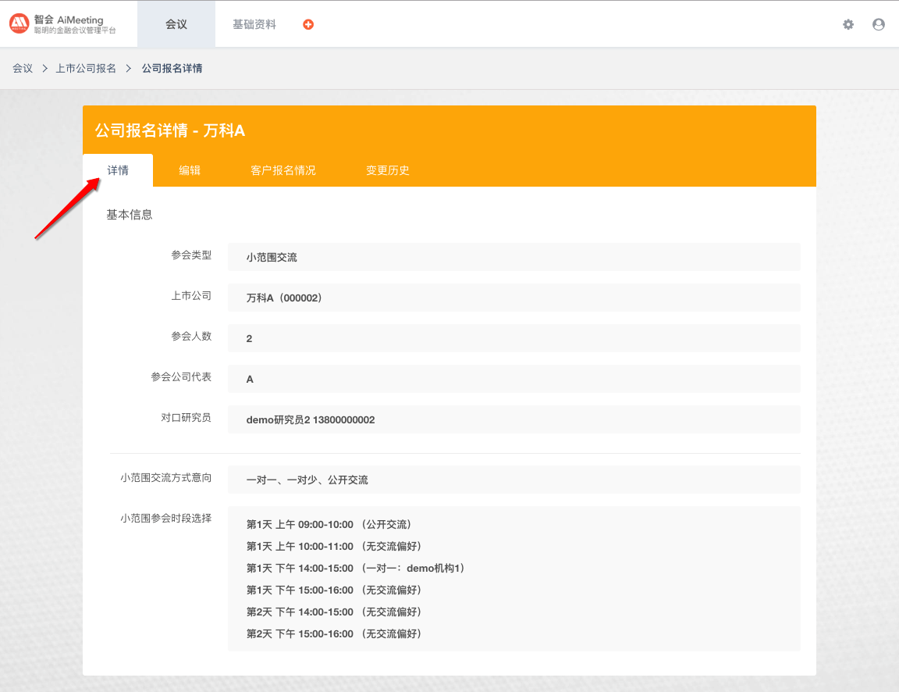Go to 上市公司报名 breadcrumb link
Screen dimensions: 899x692
click(86, 68)
